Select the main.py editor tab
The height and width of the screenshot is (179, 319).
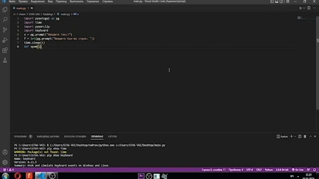21,8
